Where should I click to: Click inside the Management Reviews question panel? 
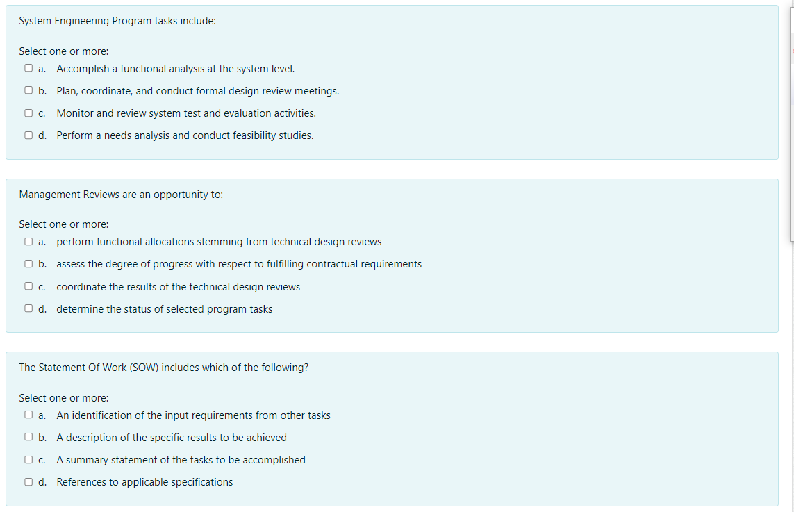click(389, 256)
